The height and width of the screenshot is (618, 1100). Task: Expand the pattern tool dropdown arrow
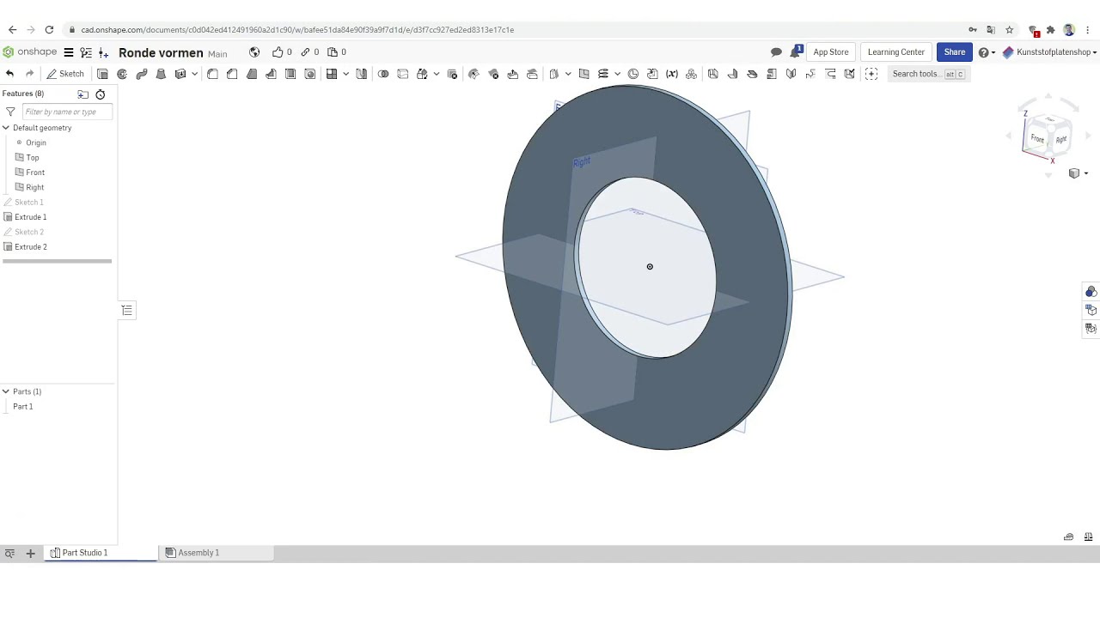pos(346,74)
